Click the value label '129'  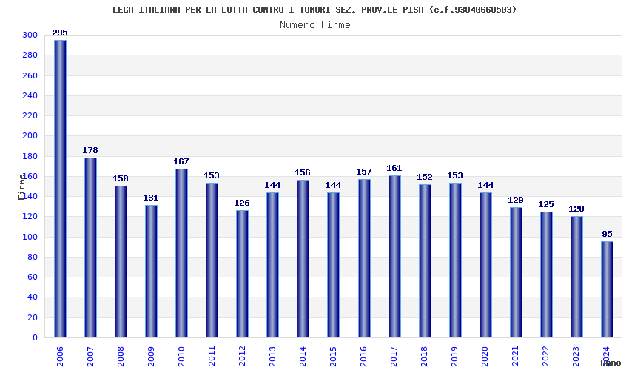516,200
